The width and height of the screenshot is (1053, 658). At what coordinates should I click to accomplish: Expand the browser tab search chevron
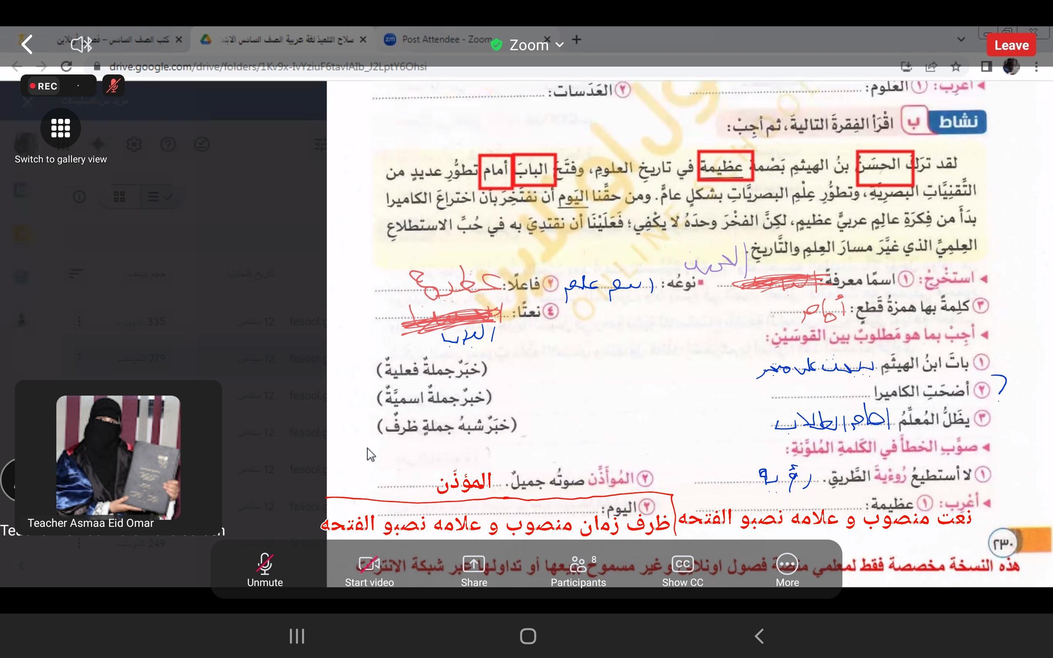(x=961, y=39)
